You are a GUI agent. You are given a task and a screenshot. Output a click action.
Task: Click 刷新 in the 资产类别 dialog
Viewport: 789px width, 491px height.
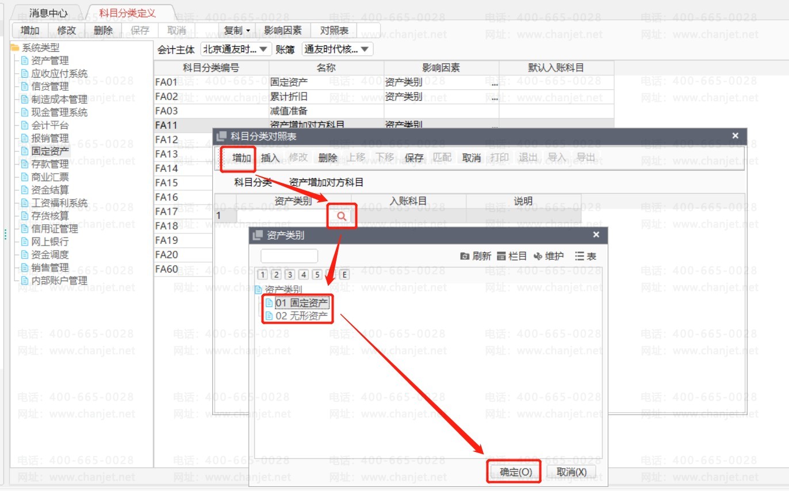(x=476, y=256)
